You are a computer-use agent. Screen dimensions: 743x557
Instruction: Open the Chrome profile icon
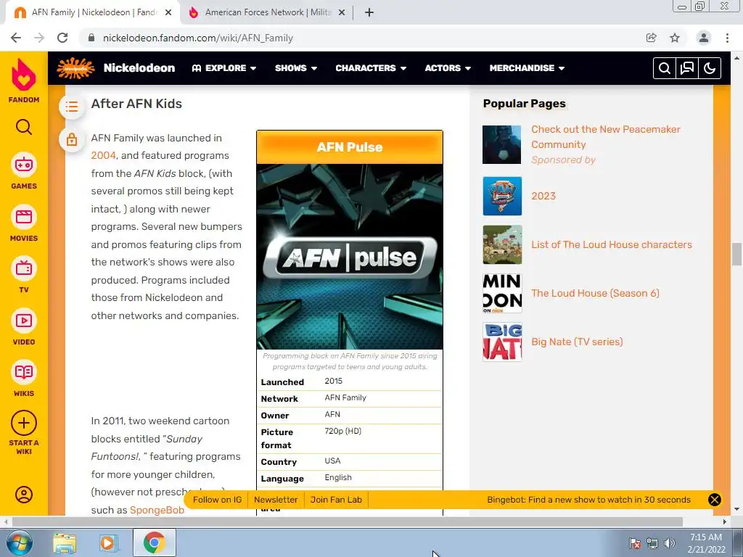(704, 38)
